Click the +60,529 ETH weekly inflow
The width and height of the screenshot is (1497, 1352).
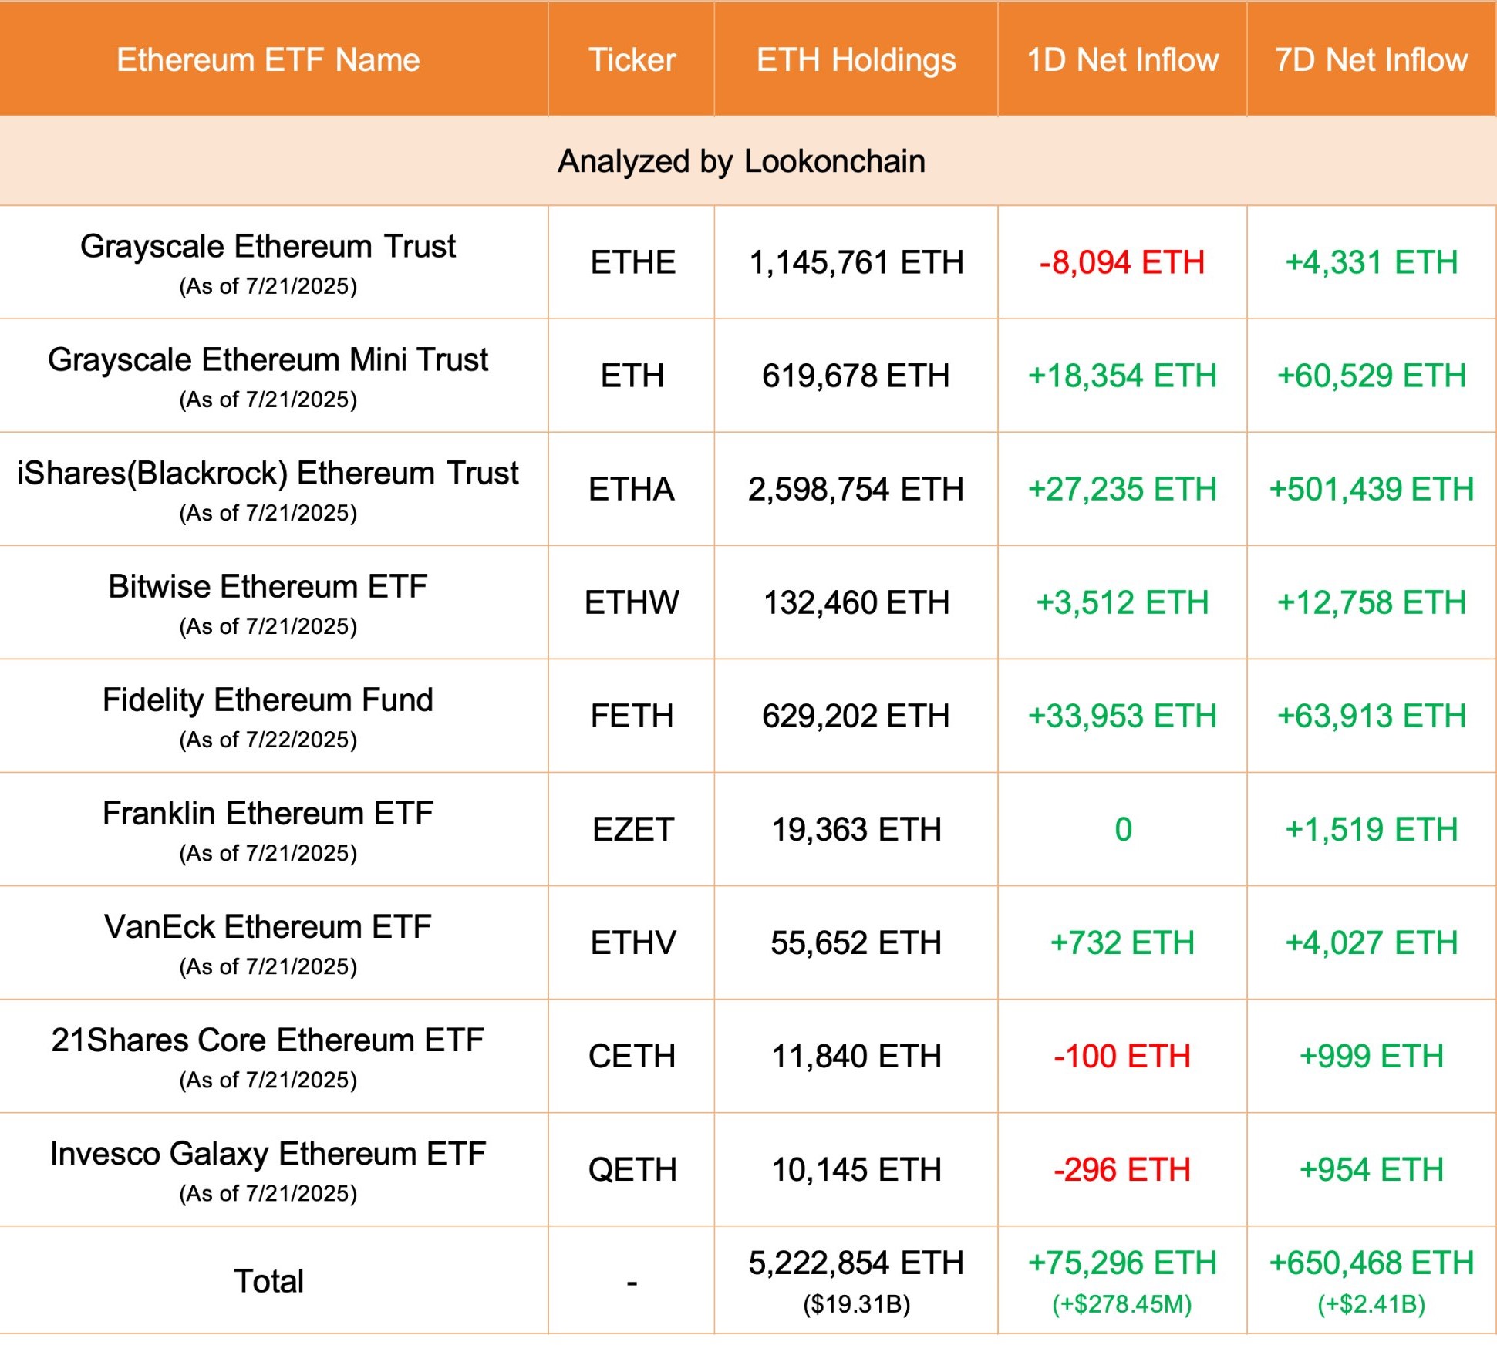click(1371, 376)
